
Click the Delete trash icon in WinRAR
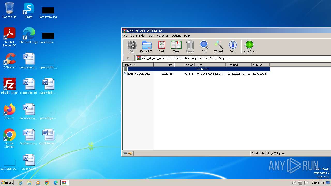click(x=190, y=47)
